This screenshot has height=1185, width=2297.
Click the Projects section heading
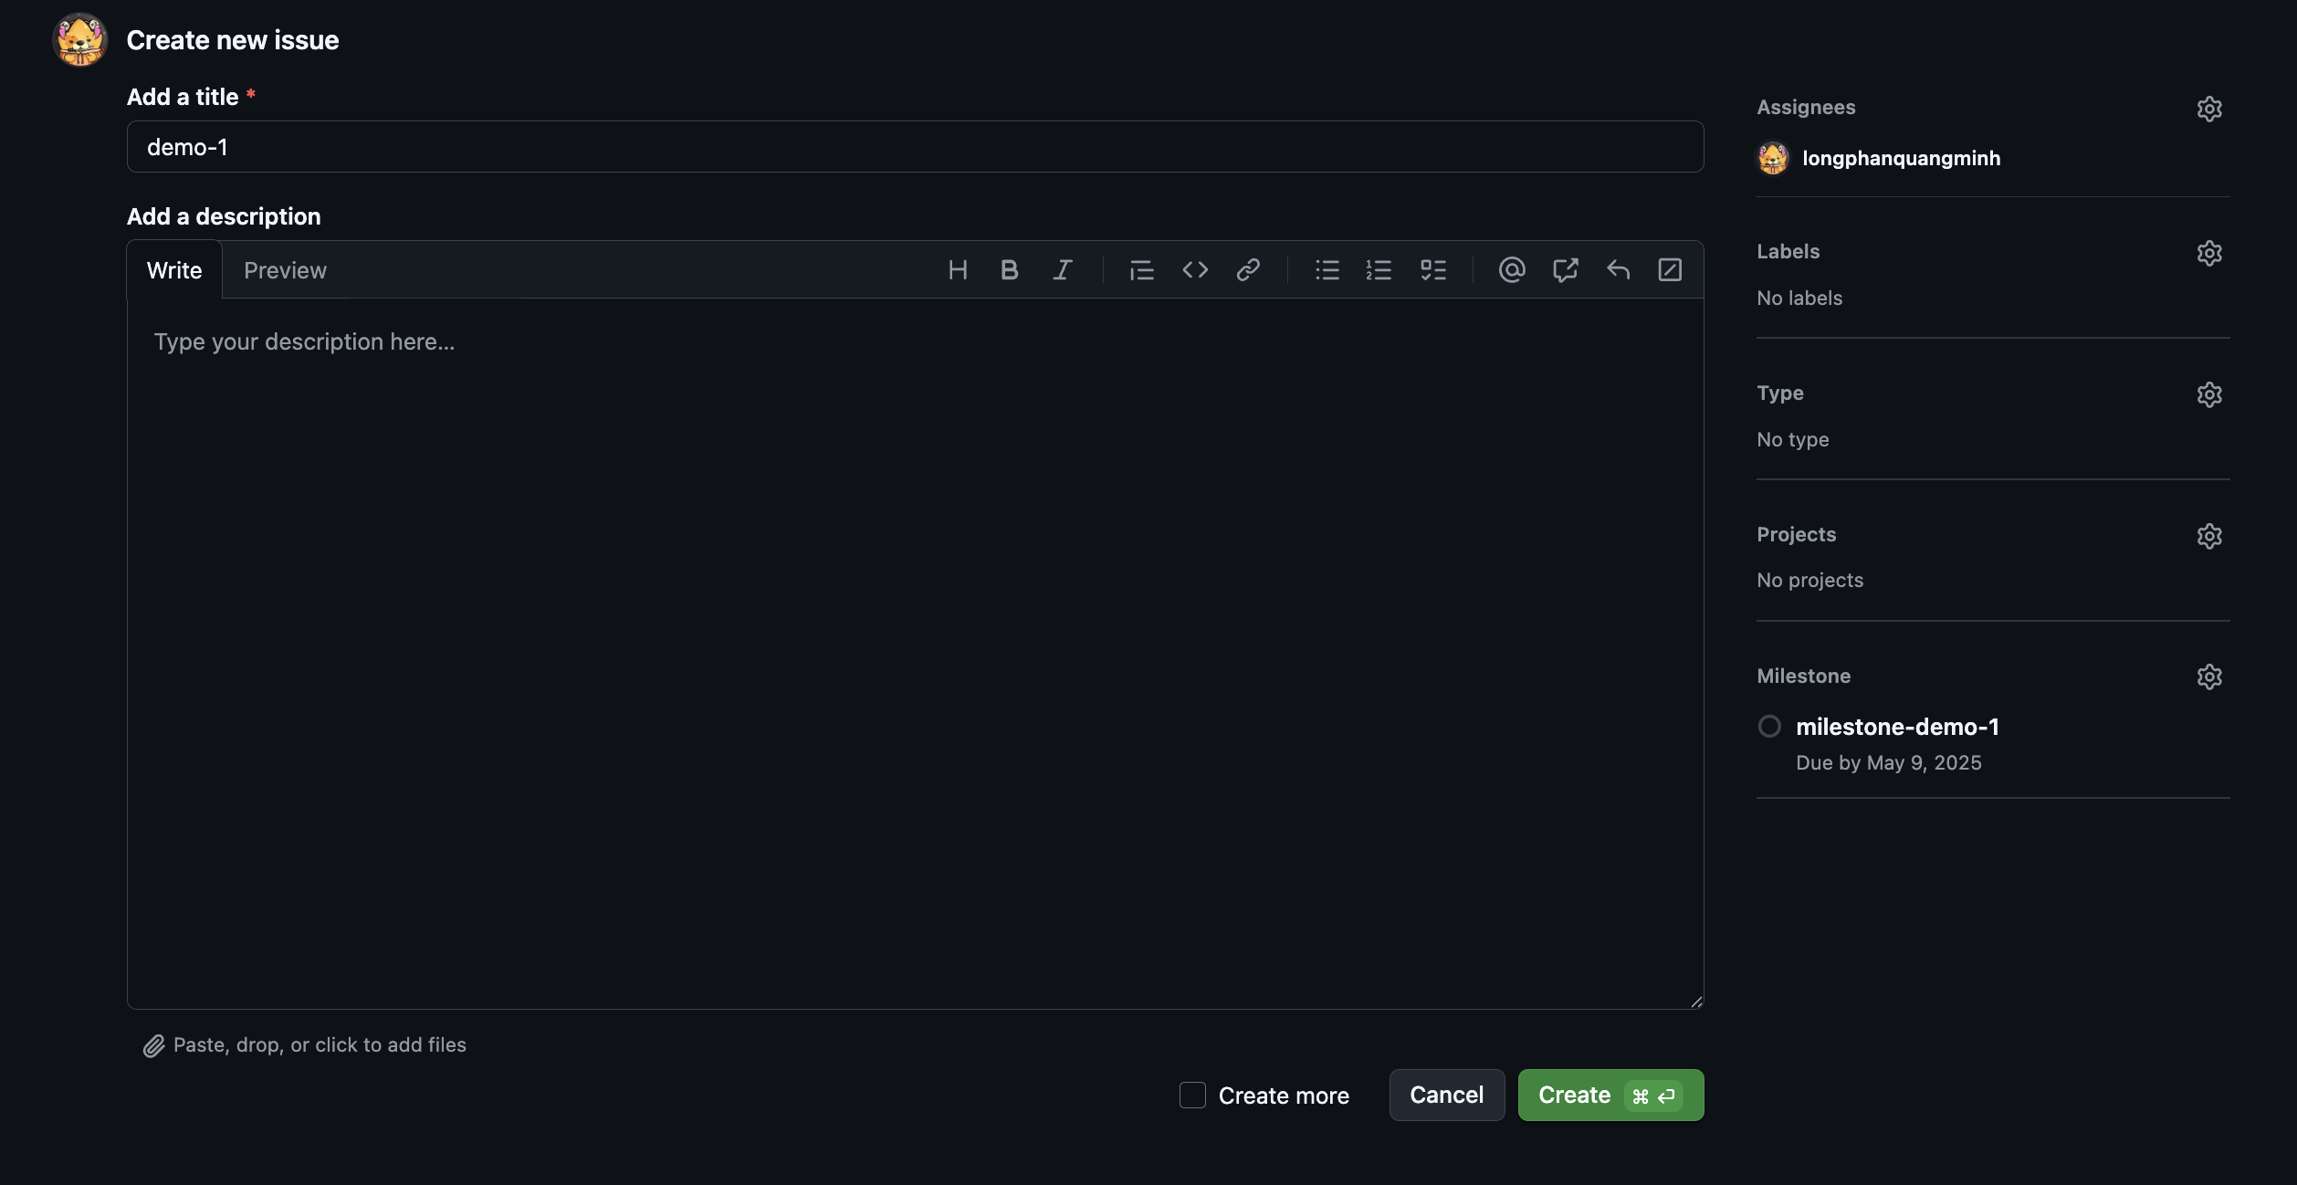[1796, 534]
